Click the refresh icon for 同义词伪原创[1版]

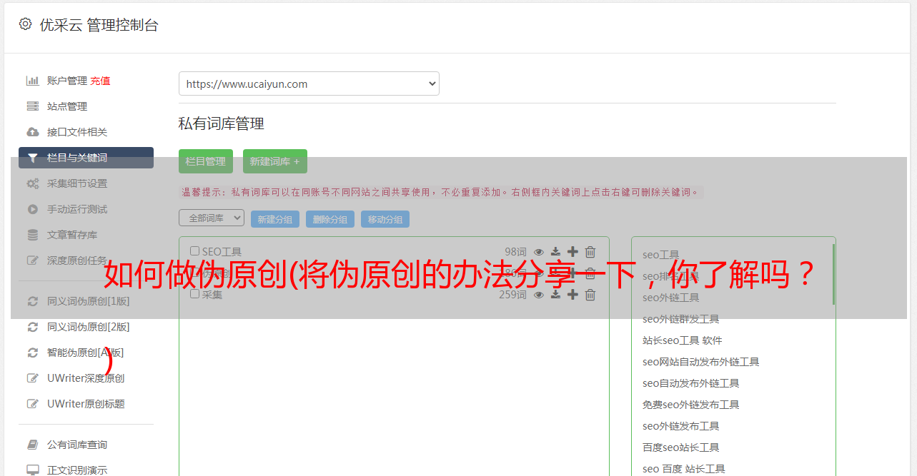tap(32, 301)
